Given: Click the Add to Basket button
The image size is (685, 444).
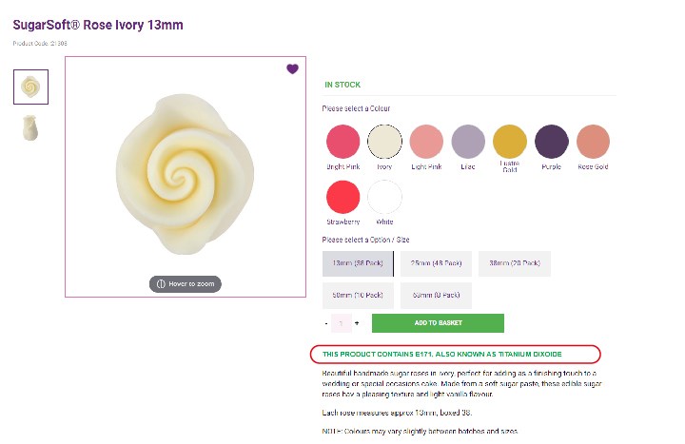Looking at the screenshot, I should coord(438,323).
